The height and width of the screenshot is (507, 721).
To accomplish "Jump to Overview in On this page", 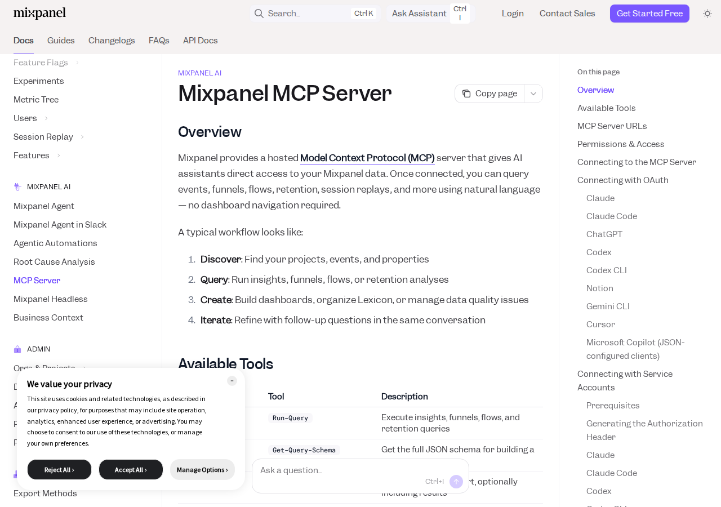I will [x=595, y=90].
